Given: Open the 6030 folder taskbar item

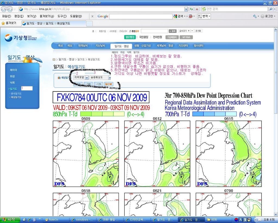Looking at the screenshot, I should tap(219, 220).
